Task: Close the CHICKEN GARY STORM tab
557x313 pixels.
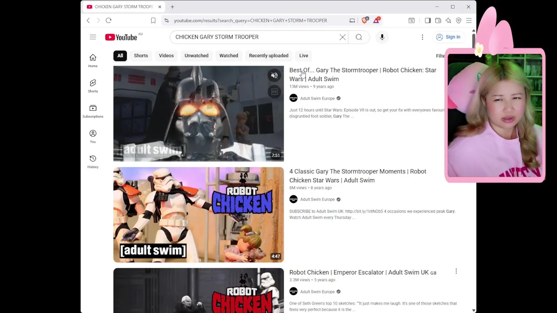Action: [160, 7]
